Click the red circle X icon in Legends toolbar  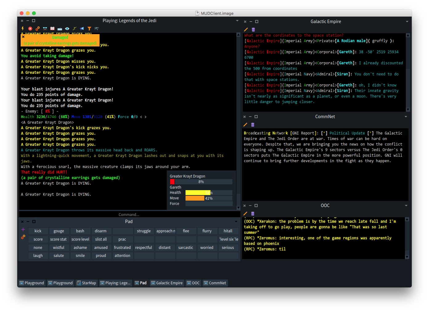point(30,29)
